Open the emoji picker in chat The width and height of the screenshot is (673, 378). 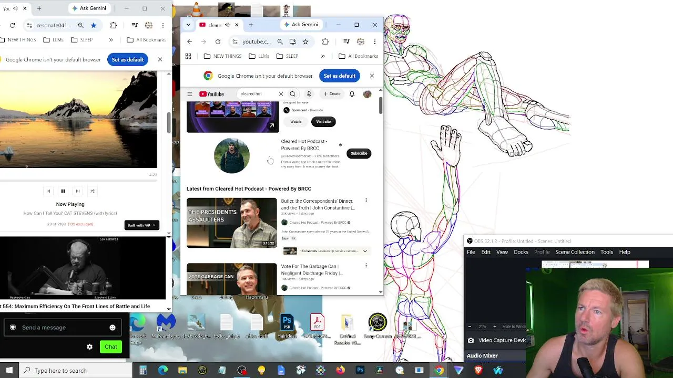(113, 328)
